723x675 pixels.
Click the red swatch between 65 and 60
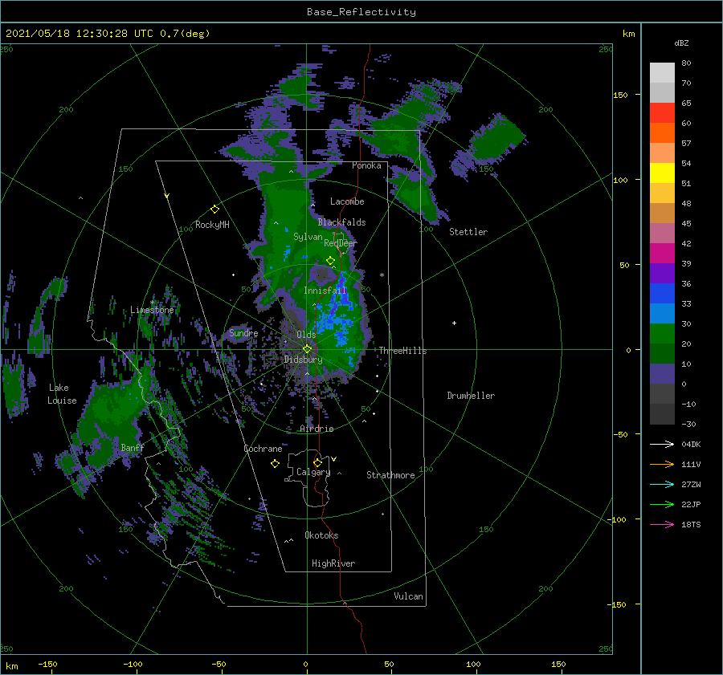click(x=662, y=113)
